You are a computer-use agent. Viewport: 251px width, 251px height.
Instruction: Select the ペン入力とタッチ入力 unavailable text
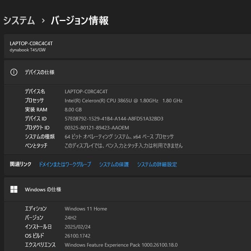point(124,145)
